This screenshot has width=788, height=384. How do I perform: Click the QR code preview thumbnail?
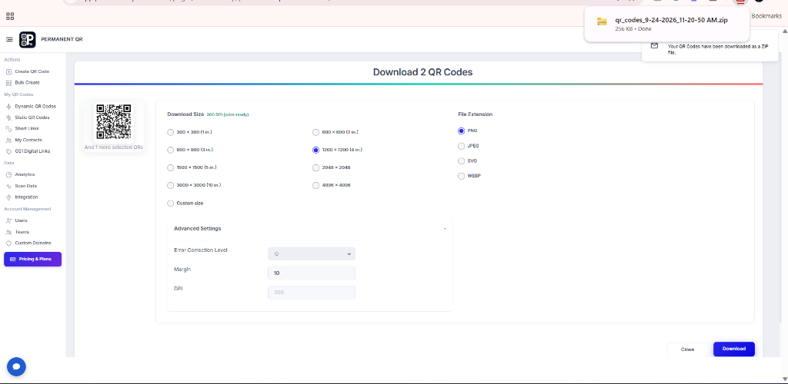tap(114, 122)
